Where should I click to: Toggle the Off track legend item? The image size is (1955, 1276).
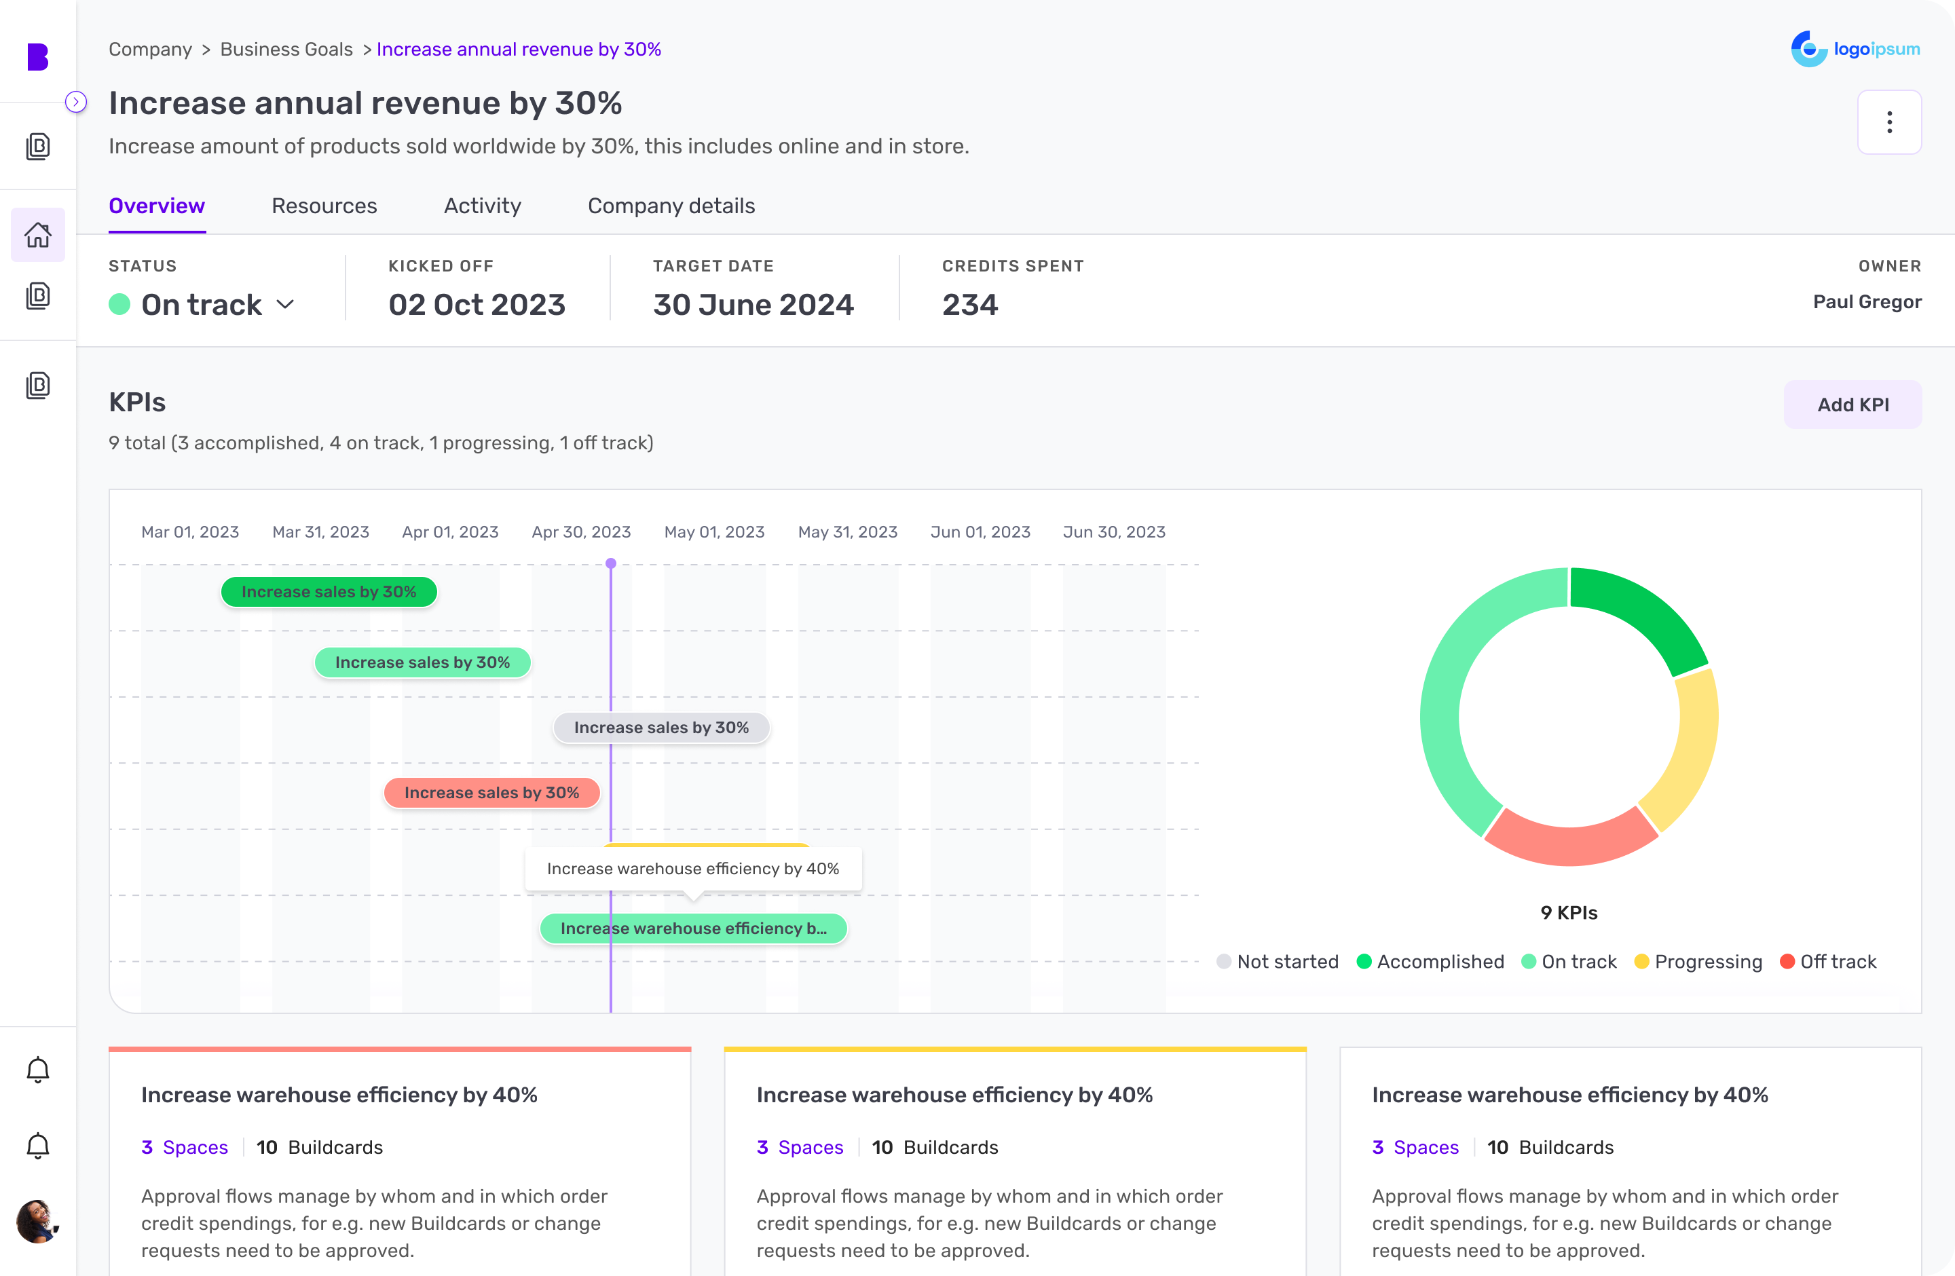click(x=1829, y=962)
